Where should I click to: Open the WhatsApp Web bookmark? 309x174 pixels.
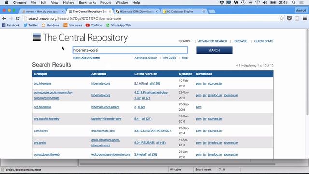(118, 25)
